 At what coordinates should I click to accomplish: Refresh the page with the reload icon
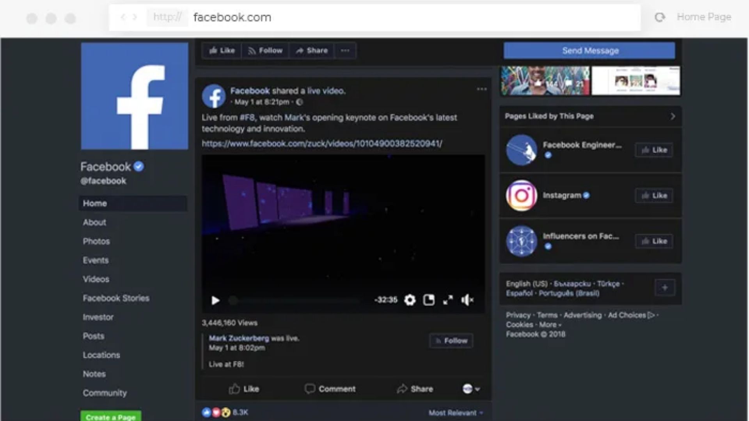click(660, 17)
